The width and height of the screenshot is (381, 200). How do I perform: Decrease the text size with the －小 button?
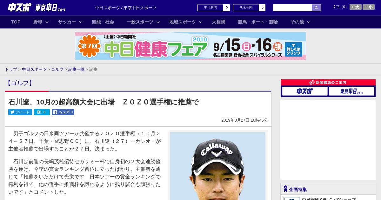pyautogui.click(x=369, y=7)
